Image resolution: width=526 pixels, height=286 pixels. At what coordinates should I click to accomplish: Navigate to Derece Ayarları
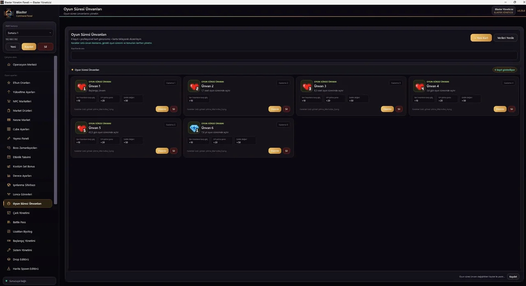(28, 176)
